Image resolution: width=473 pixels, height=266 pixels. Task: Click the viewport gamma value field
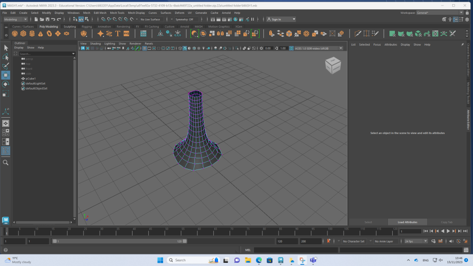pos(283,48)
